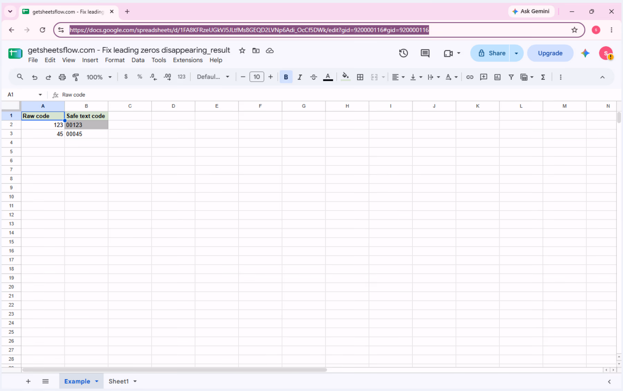Click the font size field showing 10
623x391 pixels.
pyautogui.click(x=256, y=77)
